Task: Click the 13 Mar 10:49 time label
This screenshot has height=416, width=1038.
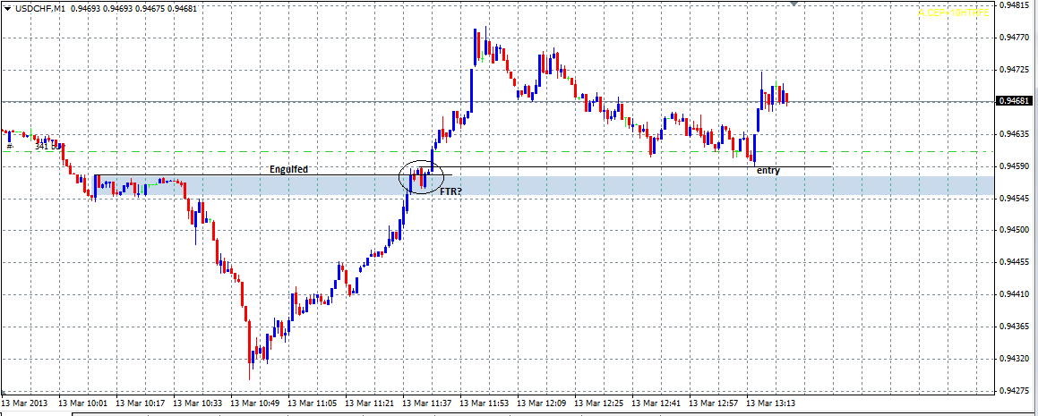Action: pyautogui.click(x=260, y=403)
